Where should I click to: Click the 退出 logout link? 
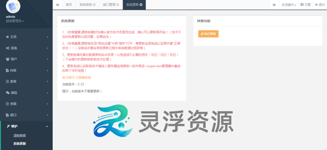320,5
